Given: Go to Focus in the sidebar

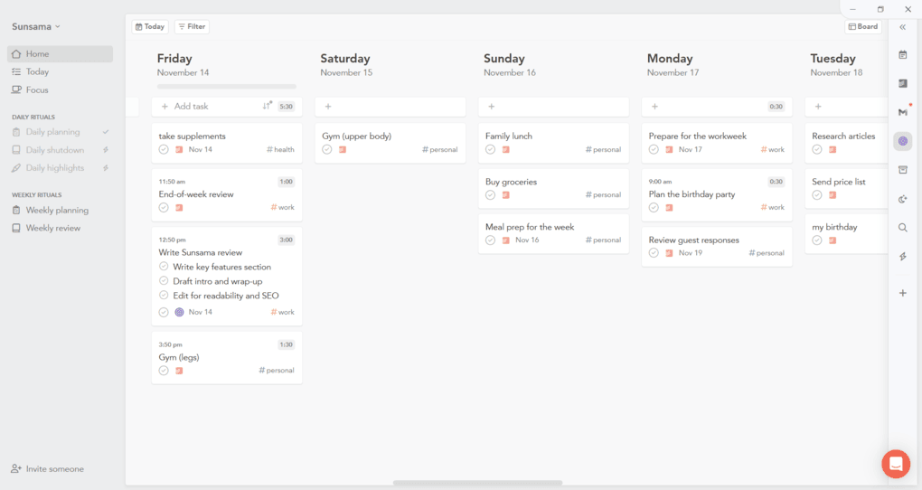Looking at the screenshot, I should click(x=37, y=90).
